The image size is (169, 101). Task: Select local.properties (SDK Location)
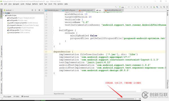18,32
